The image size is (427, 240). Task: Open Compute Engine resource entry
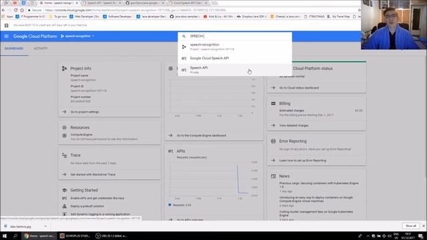click(81, 135)
